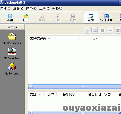
Task: Click the minus icon above the file list
Action: (x=110, y=30)
